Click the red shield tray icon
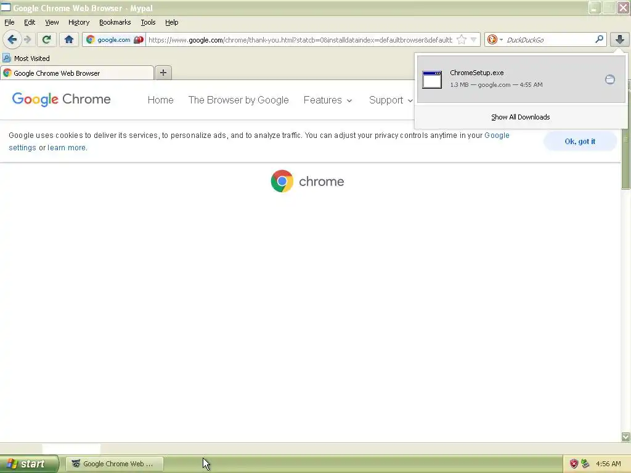631x473 pixels. point(574,464)
